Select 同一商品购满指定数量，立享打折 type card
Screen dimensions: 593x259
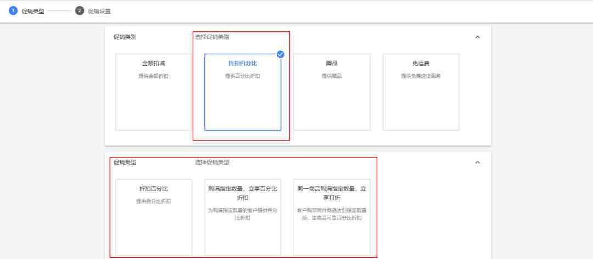332,217
